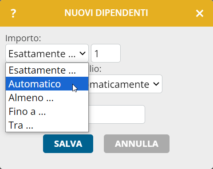Click the 'NUOVI DIPENDENTI' dialog title
The height and width of the screenshot is (169, 213).
(x=106, y=13)
